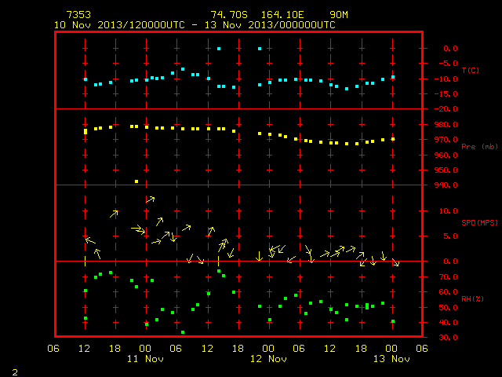Viewport: 502px width, 377px height.
Task: Click the 980.0 pressure tick label
Action: 446,124
